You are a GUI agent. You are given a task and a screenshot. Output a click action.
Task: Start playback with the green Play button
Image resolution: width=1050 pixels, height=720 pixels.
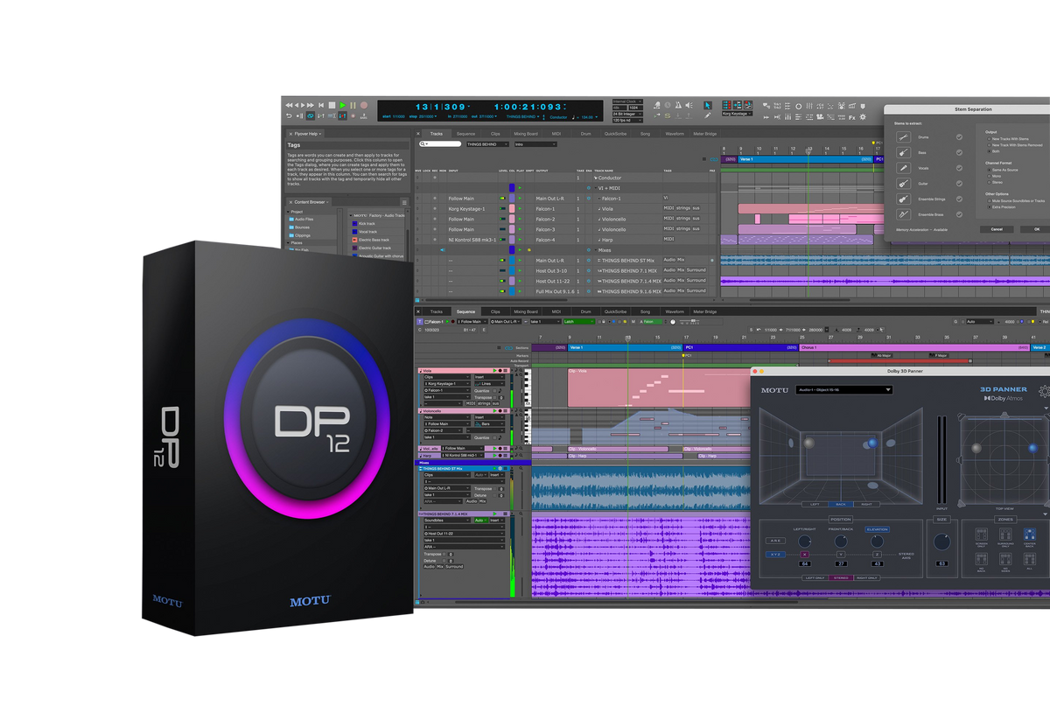pos(343,105)
